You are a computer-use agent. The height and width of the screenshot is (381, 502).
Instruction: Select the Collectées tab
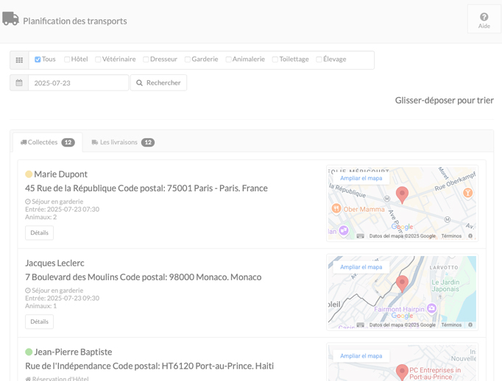47,143
